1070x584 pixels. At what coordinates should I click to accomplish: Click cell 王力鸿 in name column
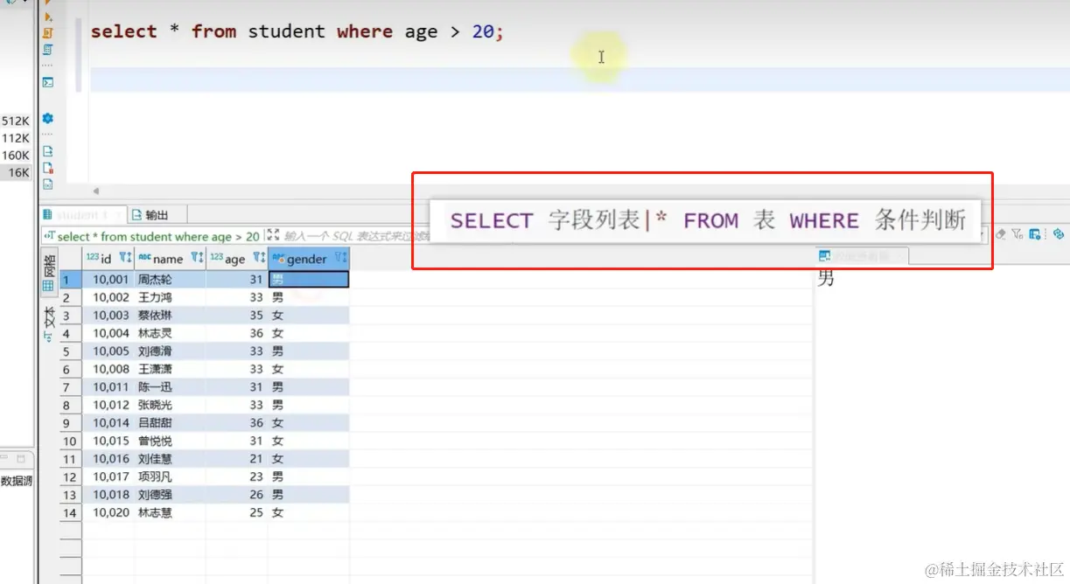coord(170,297)
